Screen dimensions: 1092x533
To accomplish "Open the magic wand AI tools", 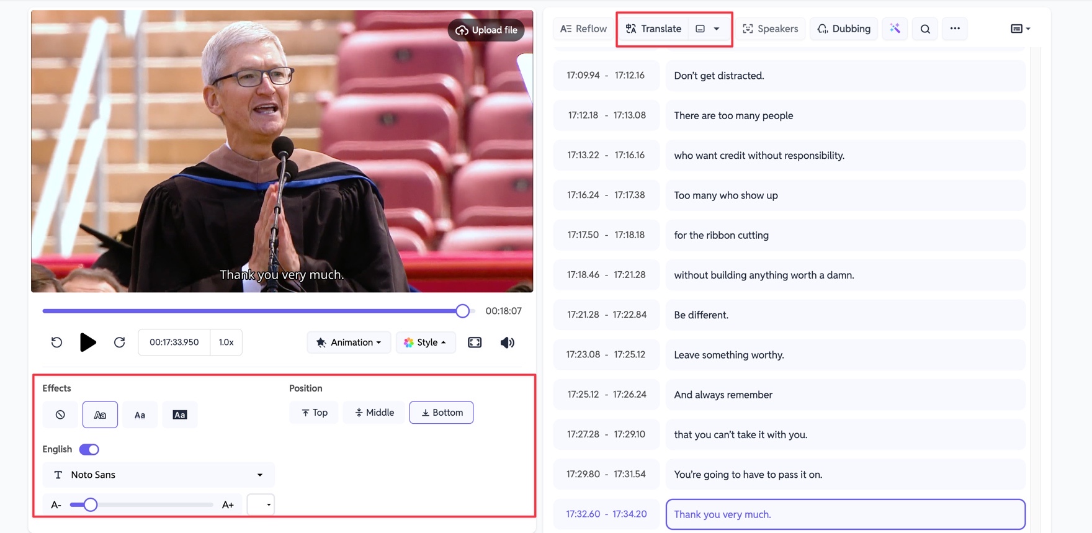I will (895, 29).
